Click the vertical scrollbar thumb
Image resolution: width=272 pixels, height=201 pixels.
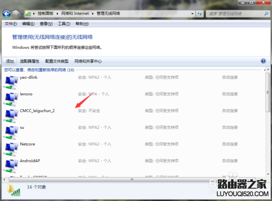point(268,92)
